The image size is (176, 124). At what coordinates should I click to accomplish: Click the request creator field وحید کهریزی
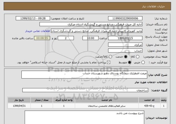[97, 31]
